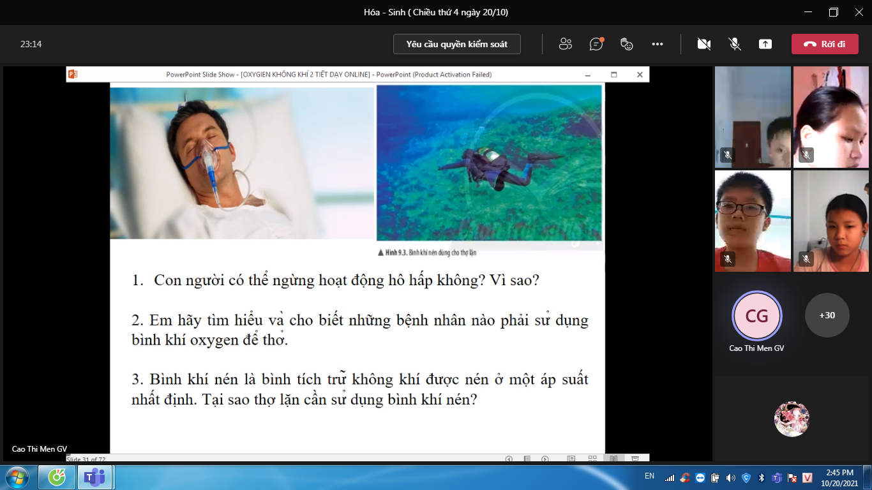Viewport: 872px width, 490px height.
Task: Click the TeamViewer tray icon
Action: tap(700, 478)
